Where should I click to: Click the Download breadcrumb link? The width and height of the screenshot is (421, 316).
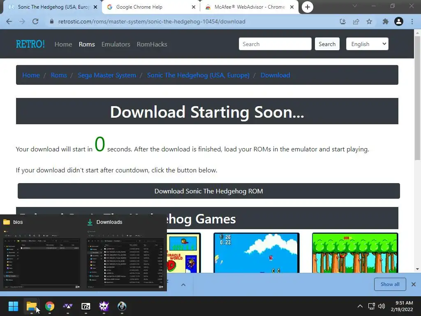click(x=275, y=75)
